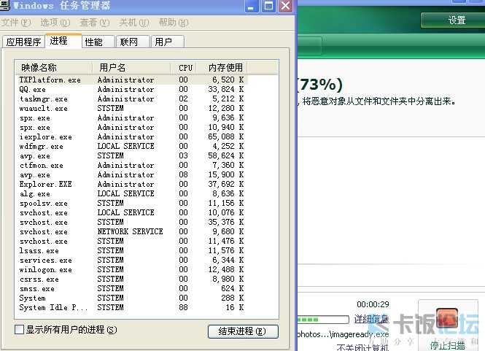Viewport: 485px width, 351px height.
Task: Click the 73% scan progress text
Action: pyautogui.click(x=320, y=84)
